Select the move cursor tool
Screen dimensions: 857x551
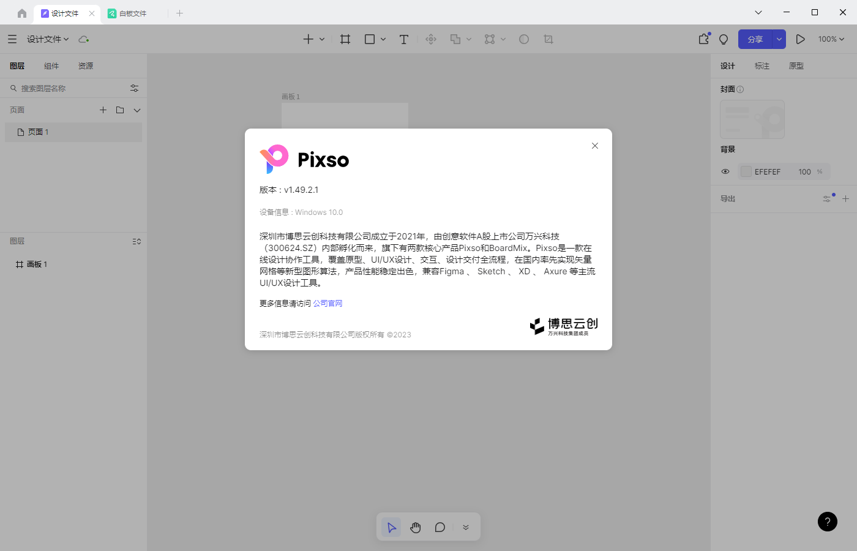[x=392, y=527]
